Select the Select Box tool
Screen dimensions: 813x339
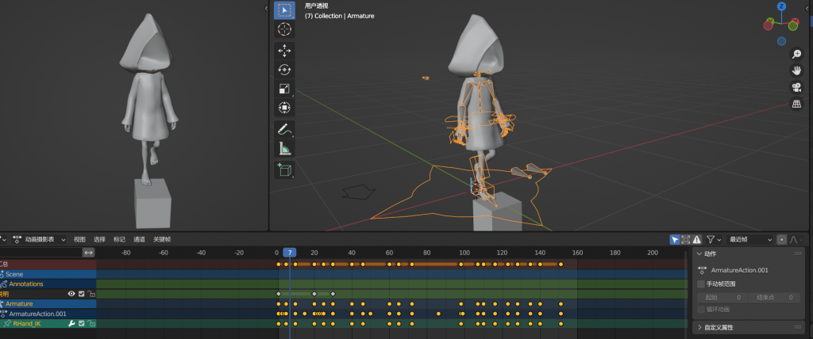pos(284,10)
